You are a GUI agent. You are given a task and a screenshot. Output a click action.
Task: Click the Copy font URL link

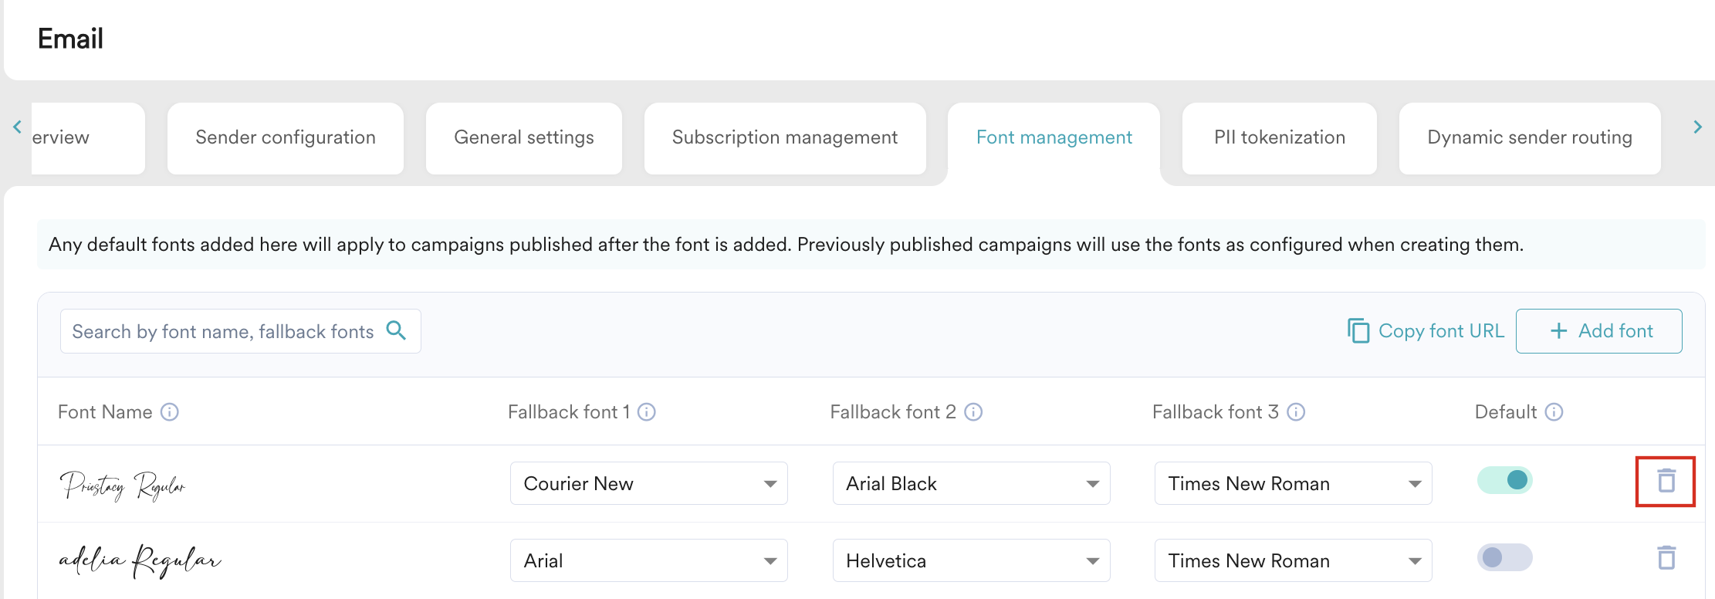(x=1426, y=331)
